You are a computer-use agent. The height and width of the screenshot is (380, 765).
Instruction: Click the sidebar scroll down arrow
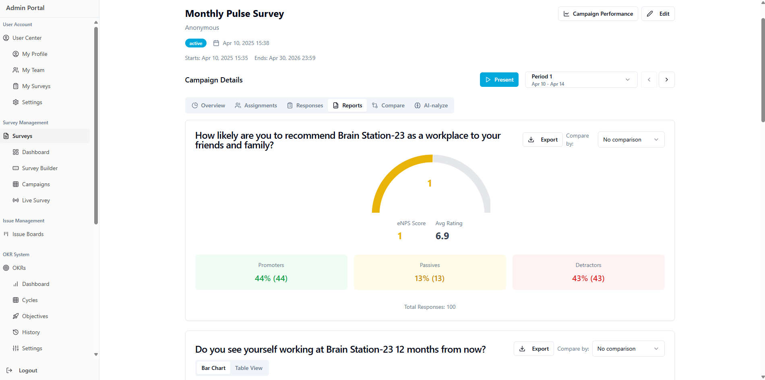(96, 355)
